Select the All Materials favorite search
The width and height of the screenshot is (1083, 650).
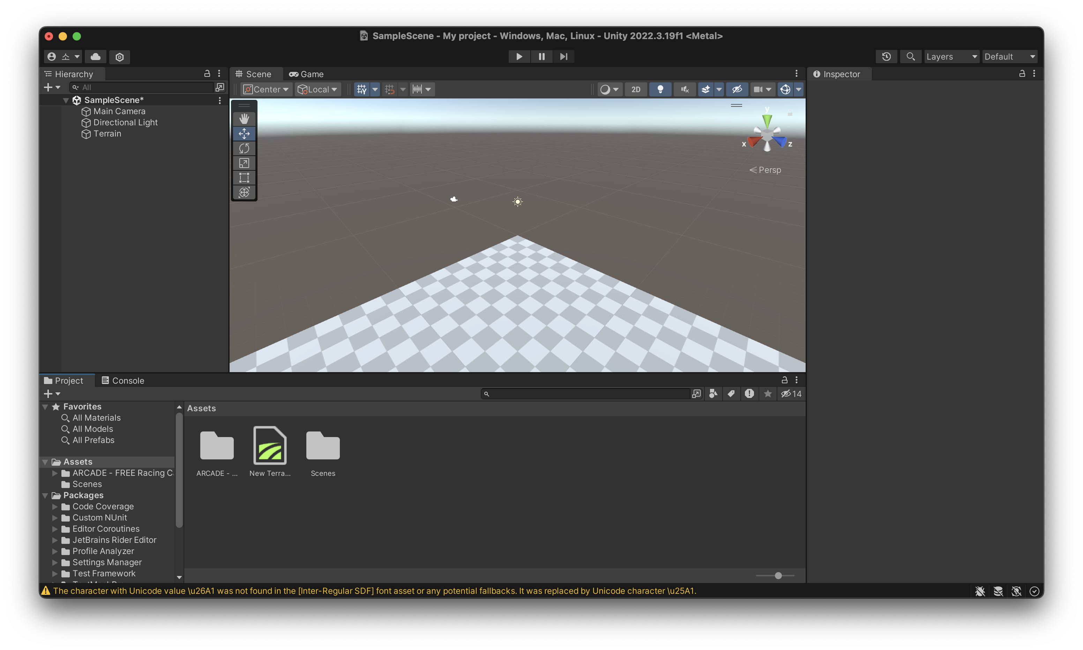point(96,418)
